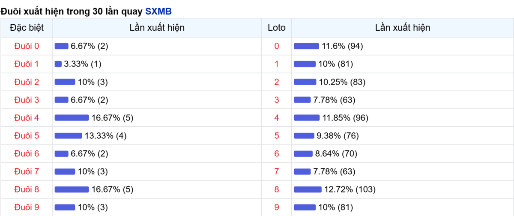
Task: Click the SXMB link in the title
Action: coord(158,12)
